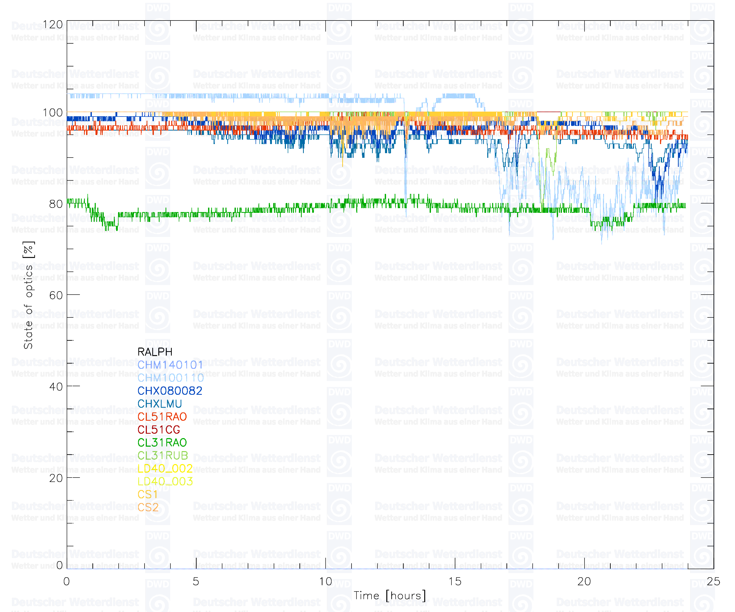Click the y-axis value 40

click(56, 386)
